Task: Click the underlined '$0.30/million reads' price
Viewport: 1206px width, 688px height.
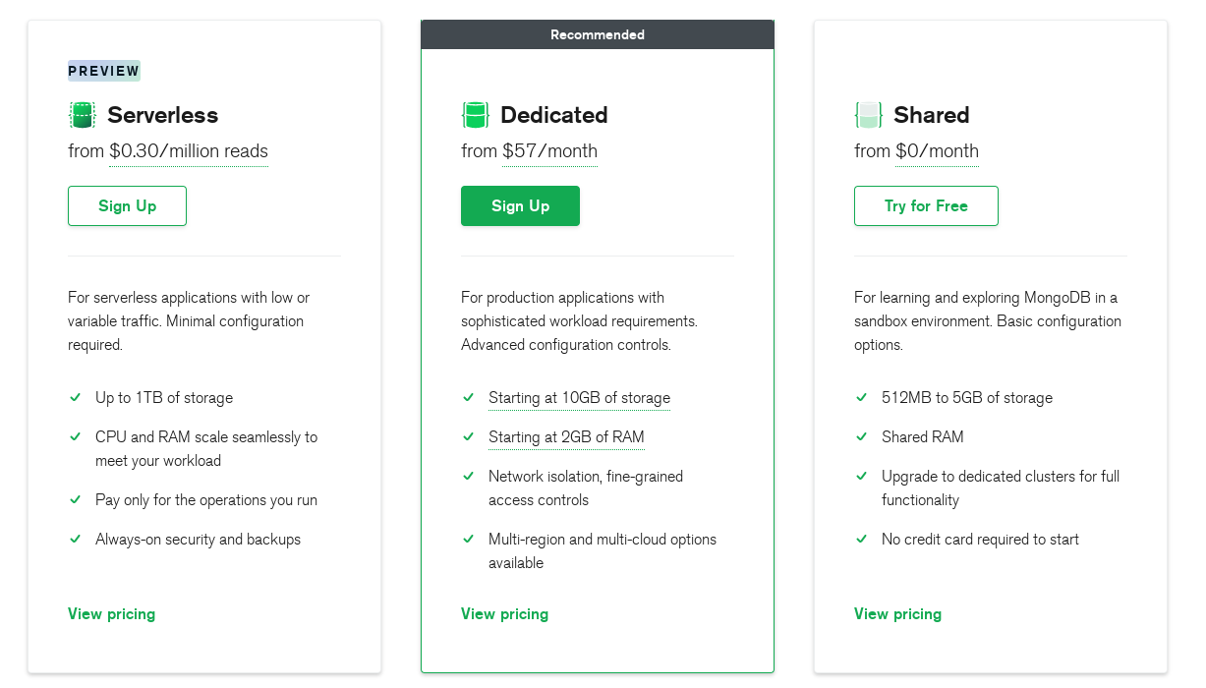Action: click(189, 151)
